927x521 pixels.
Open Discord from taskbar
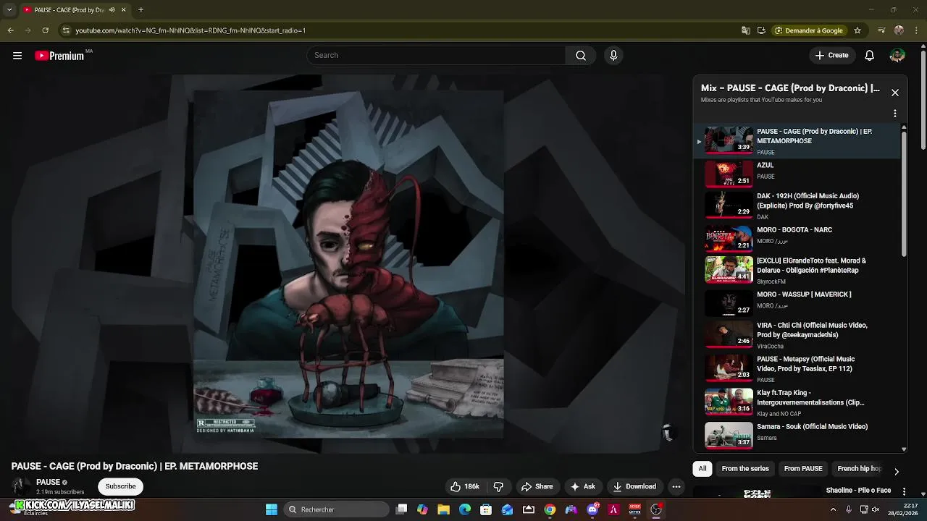pyautogui.click(x=592, y=509)
